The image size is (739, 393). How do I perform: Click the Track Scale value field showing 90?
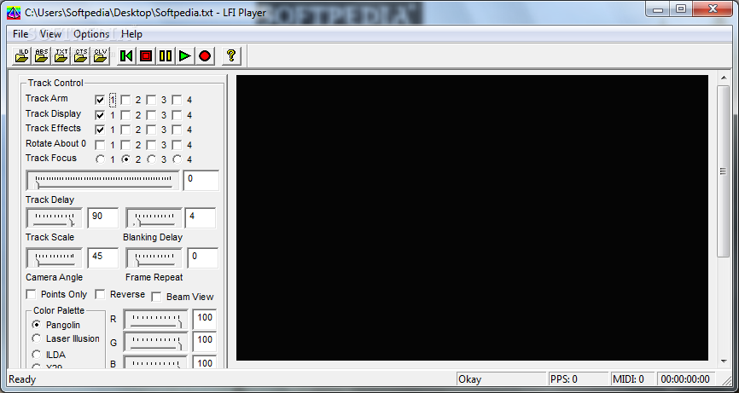pos(103,218)
